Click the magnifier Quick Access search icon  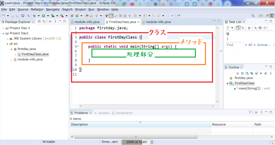coord(253,16)
